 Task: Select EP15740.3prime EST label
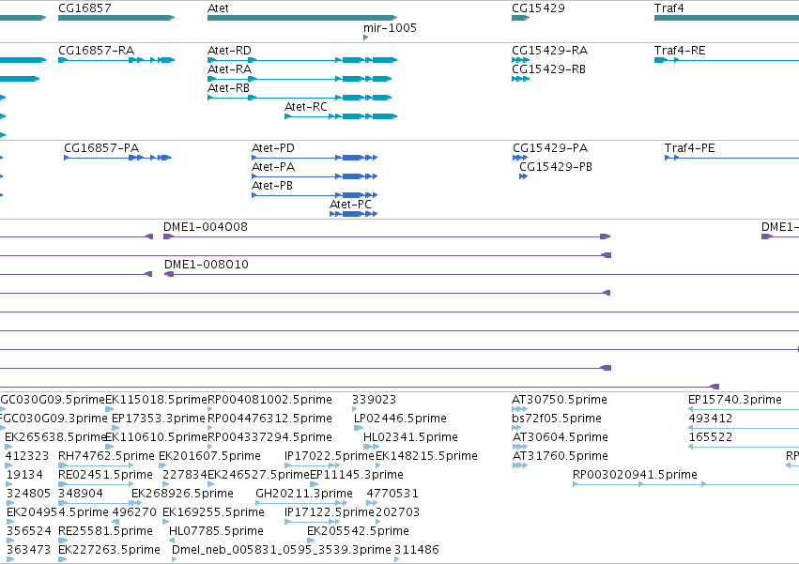pos(735,400)
